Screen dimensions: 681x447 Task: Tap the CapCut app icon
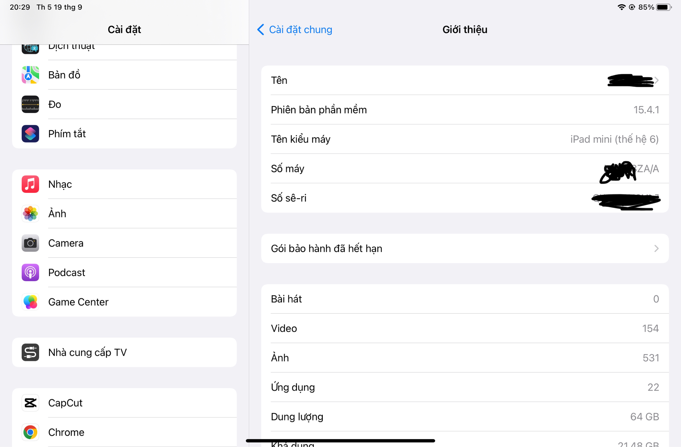(30, 403)
